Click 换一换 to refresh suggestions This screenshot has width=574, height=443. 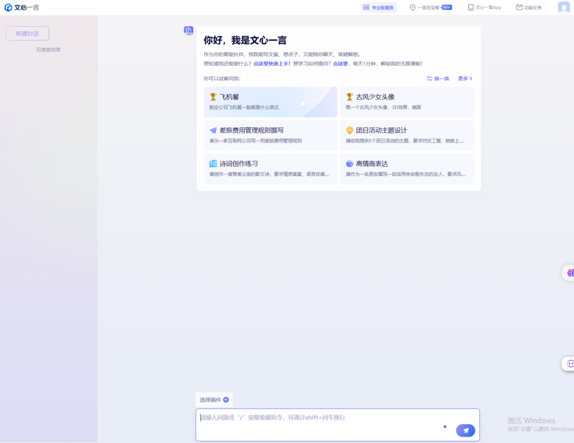click(438, 79)
